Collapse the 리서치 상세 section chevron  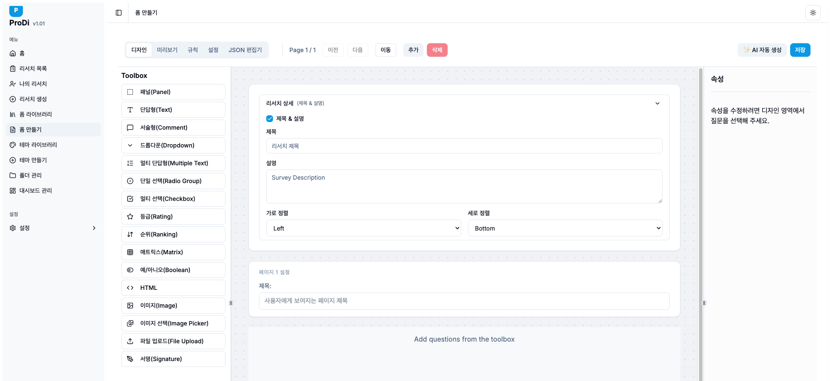[x=657, y=103]
